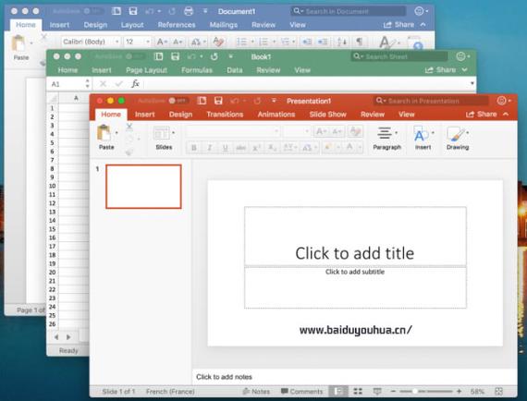527x401 pixels.
Task: Click the Paste icon in PowerPoint
Action: pyautogui.click(x=104, y=133)
